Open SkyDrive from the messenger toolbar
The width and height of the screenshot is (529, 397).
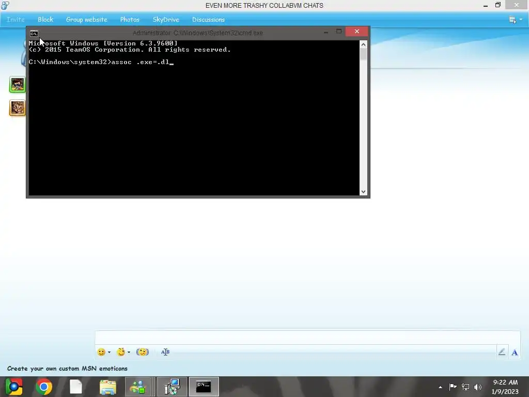coord(166,20)
